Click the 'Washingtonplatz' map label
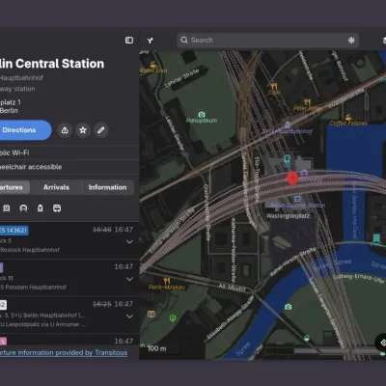 [288, 216]
